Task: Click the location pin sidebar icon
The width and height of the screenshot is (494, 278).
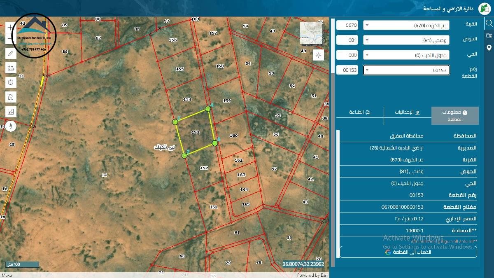Action: tap(489, 47)
